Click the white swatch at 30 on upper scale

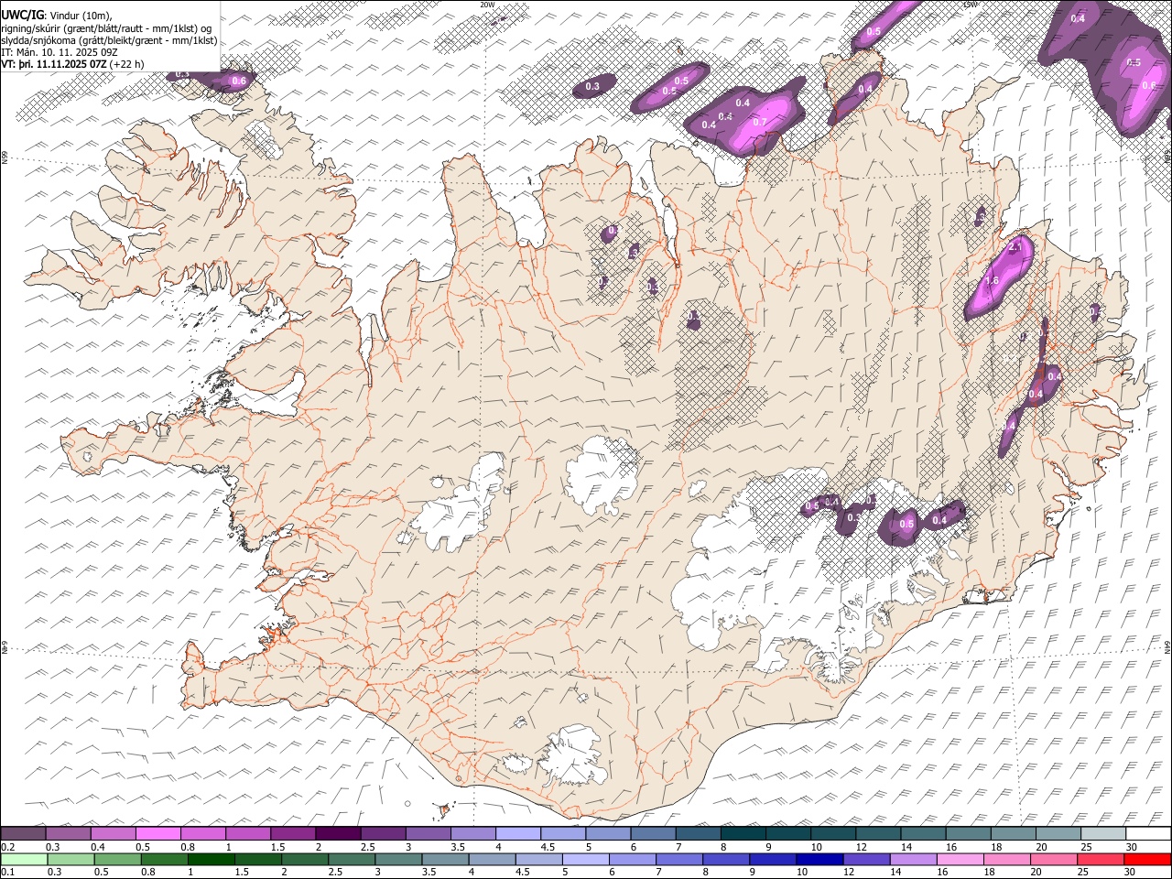(x=1147, y=834)
